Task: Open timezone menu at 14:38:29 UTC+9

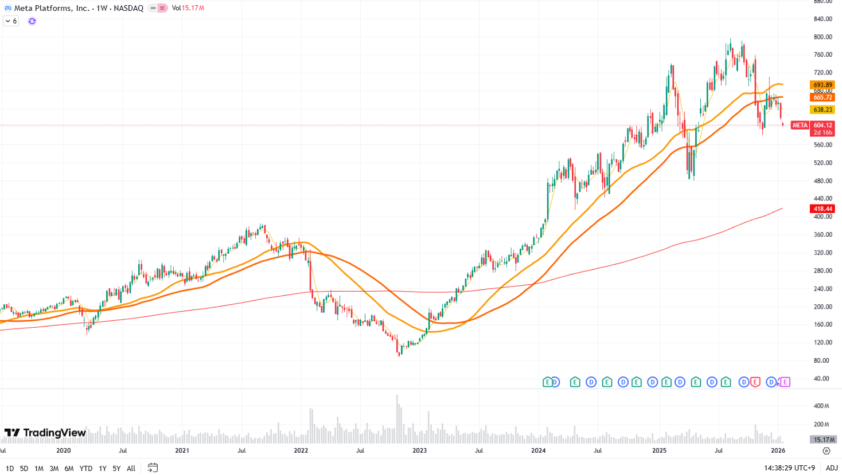Action: (x=789, y=468)
